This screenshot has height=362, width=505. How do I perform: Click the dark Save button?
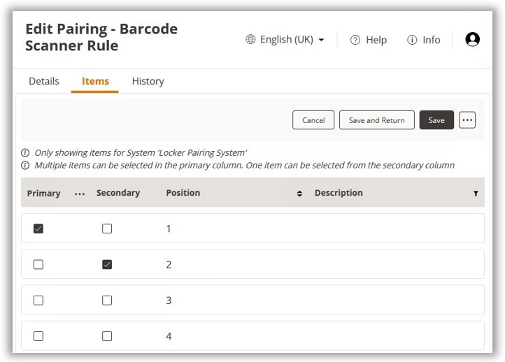click(x=436, y=120)
